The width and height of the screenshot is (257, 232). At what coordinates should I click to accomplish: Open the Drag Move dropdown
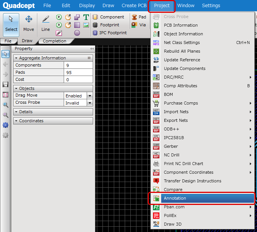tap(90, 96)
